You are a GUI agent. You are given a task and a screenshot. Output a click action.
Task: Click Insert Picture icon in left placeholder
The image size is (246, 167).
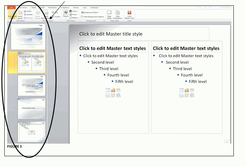[108, 95]
